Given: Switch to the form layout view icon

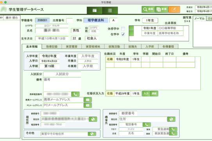Looking at the screenshot, I should [95, 11].
